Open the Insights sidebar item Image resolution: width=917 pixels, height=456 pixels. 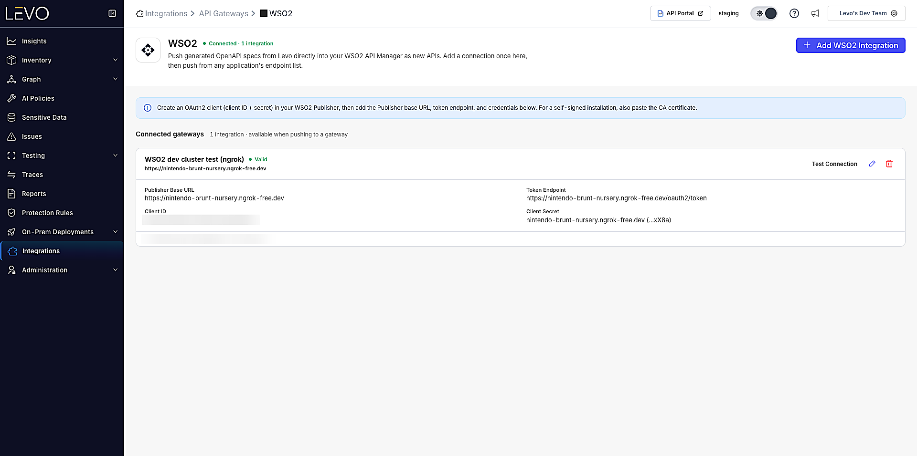(62, 41)
